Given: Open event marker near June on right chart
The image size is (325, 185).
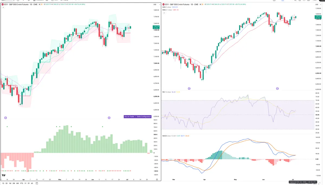Looking at the screenshot, I should click(x=277, y=88).
